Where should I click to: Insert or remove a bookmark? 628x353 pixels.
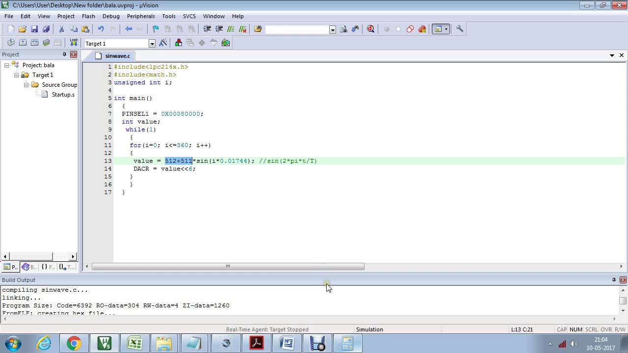point(156,29)
